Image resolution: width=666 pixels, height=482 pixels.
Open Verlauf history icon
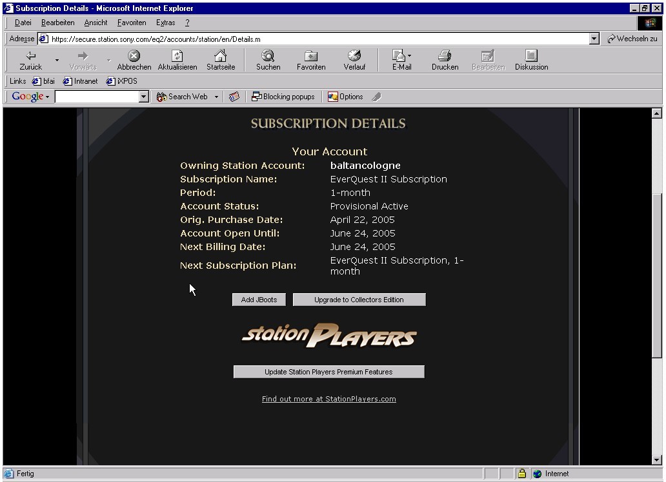tap(354, 56)
